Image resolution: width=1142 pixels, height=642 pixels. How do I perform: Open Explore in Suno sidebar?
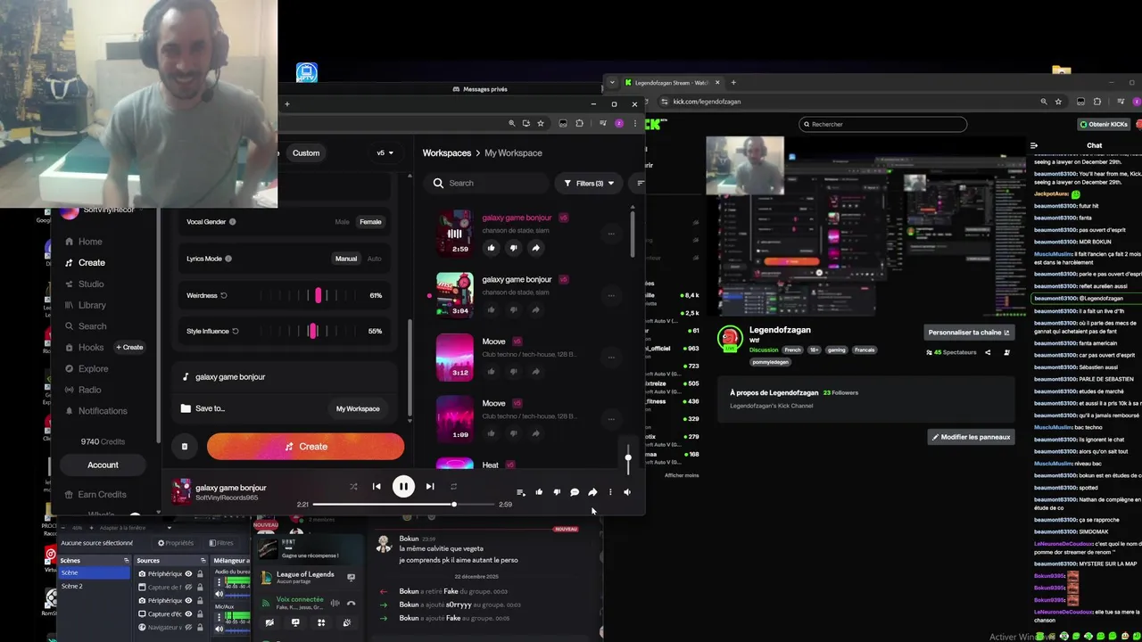pos(93,368)
